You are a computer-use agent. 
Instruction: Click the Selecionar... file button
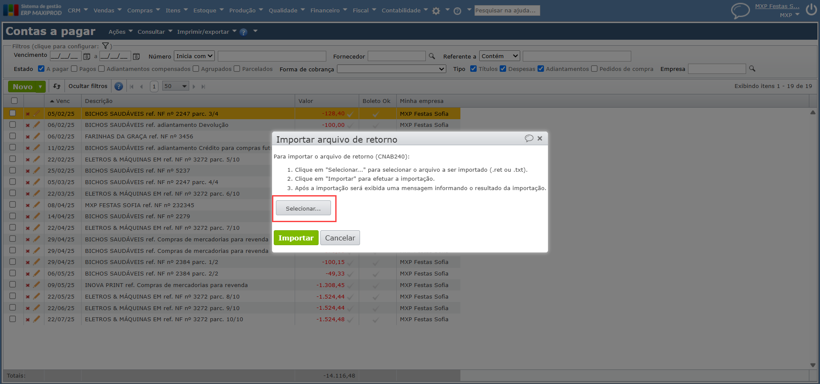click(x=303, y=208)
